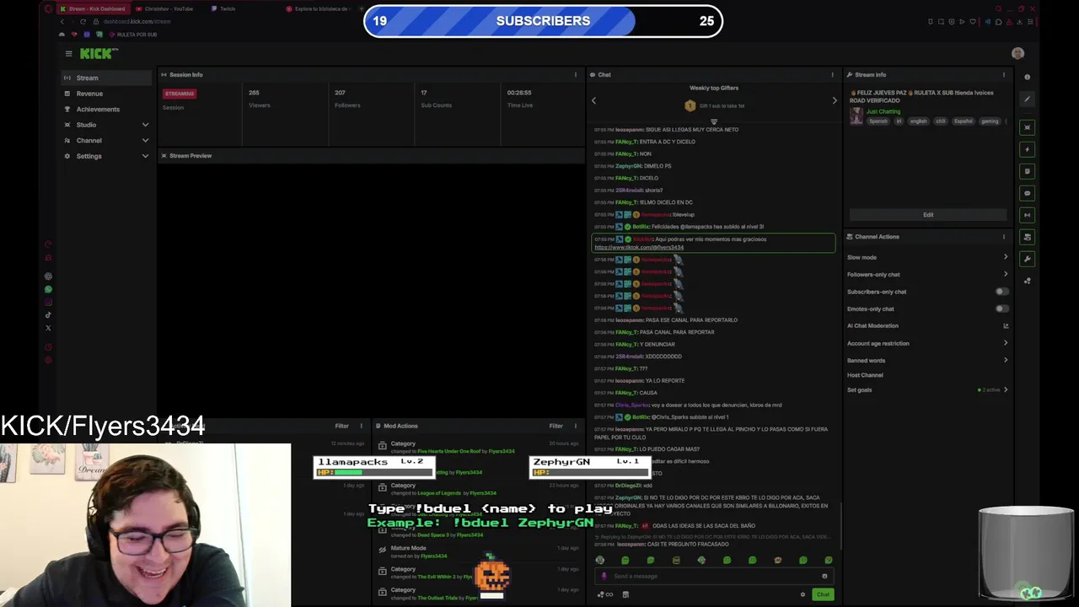Open Channel Actions panel options menu
The width and height of the screenshot is (1079, 607).
(1003, 237)
